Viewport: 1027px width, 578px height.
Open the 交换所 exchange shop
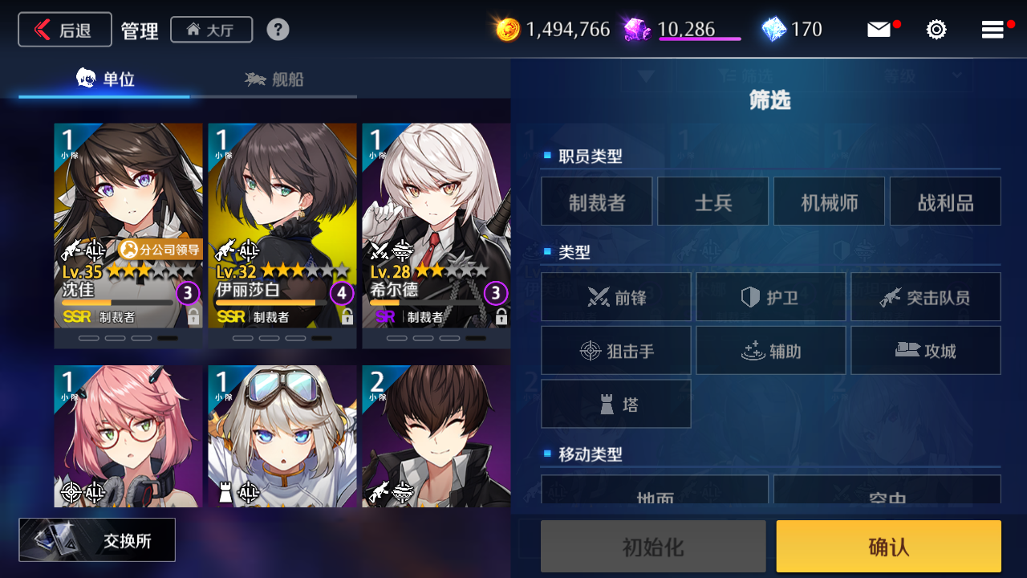point(97,540)
